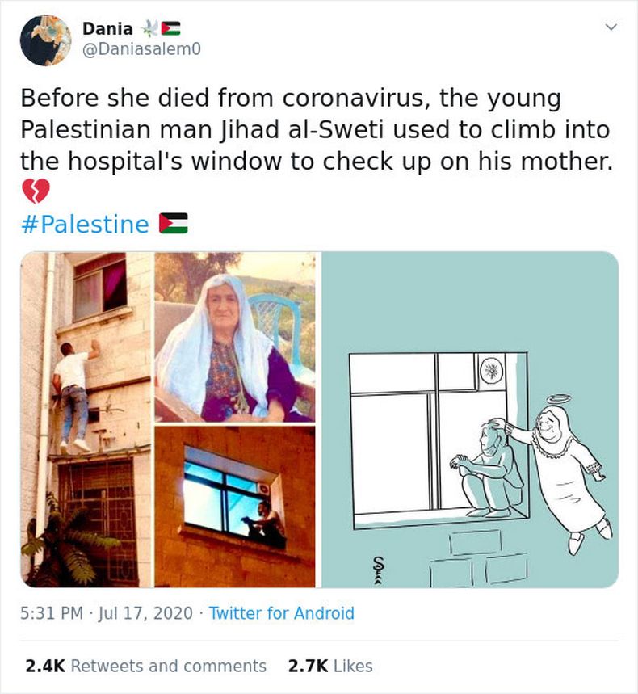Click the 5:31 PM Jul 17, 2020 timestamp

pyautogui.click(x=107, y=613)
